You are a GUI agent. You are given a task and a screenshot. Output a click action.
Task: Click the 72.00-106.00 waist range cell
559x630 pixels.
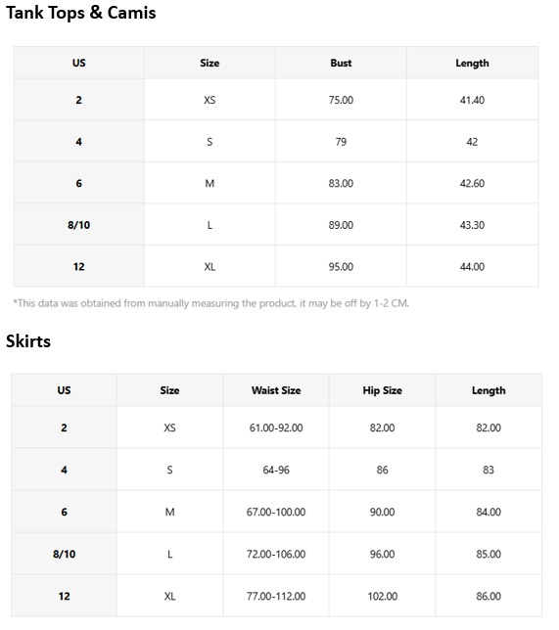[x=276, y=555]
